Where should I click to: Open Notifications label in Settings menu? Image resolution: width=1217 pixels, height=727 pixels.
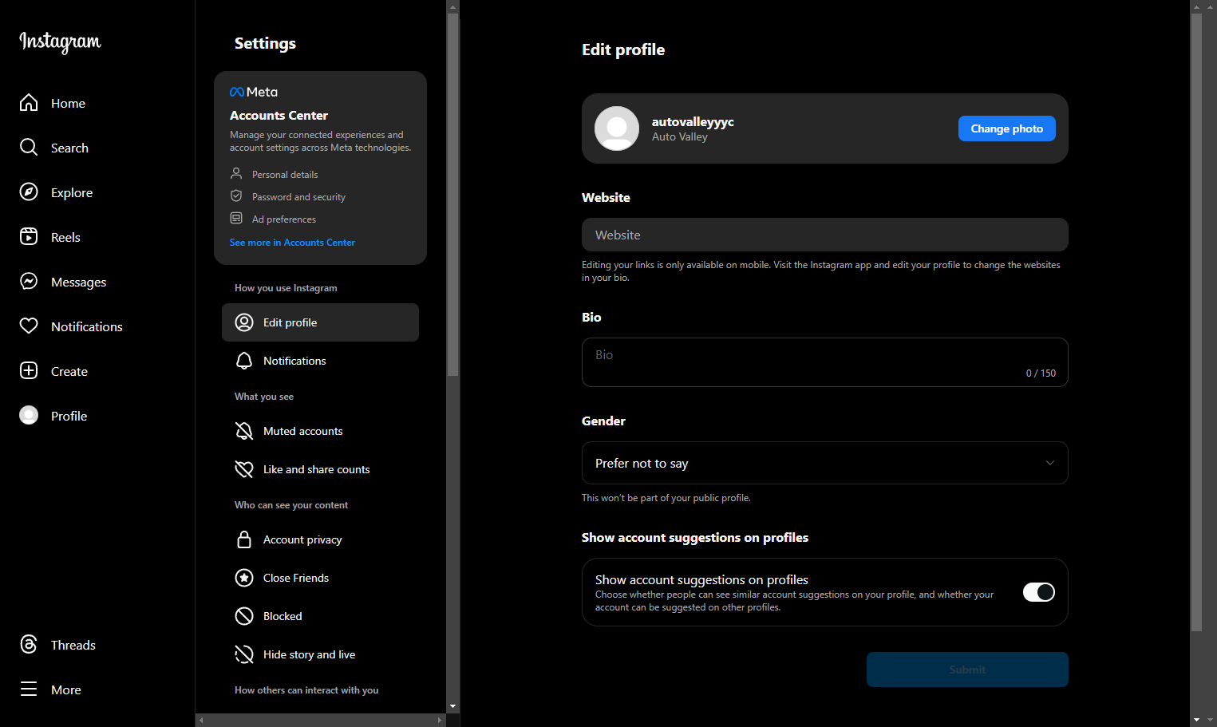click(x=294, y=361)
